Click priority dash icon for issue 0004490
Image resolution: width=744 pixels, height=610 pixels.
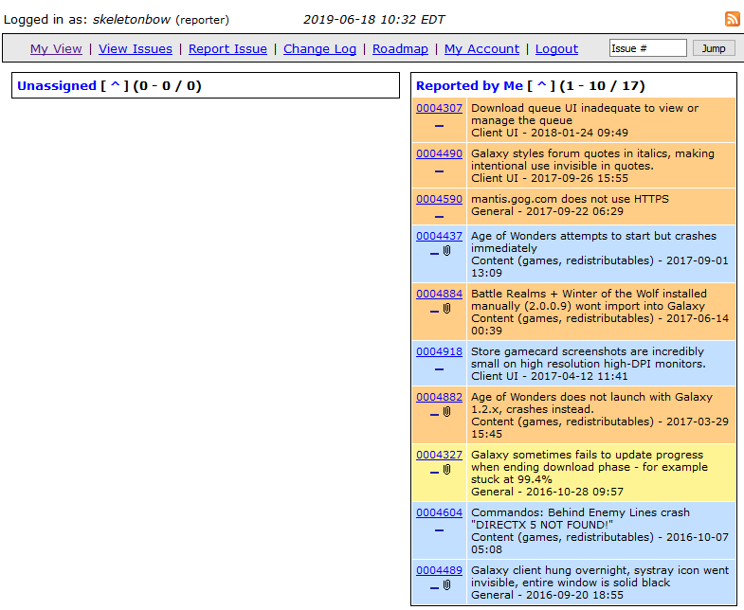click(440, 171)
